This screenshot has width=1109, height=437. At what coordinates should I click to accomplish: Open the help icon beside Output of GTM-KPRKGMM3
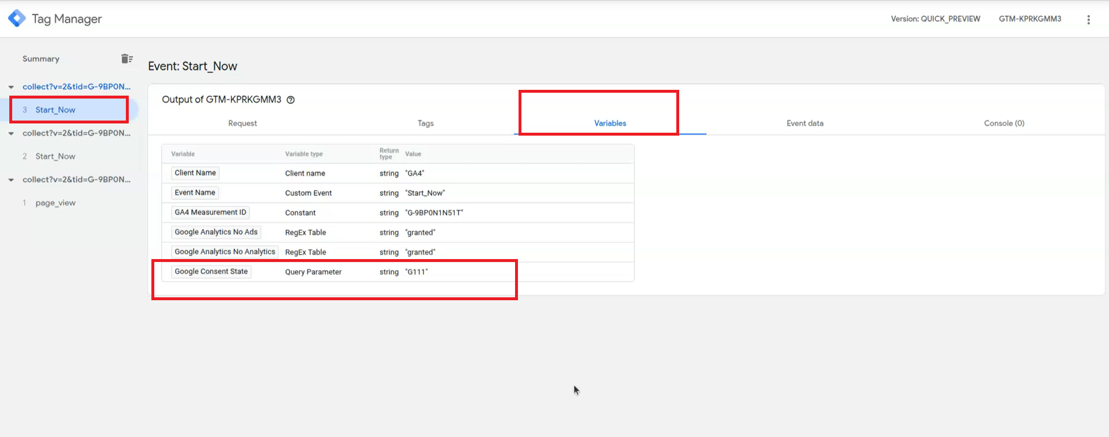(291, 100)
